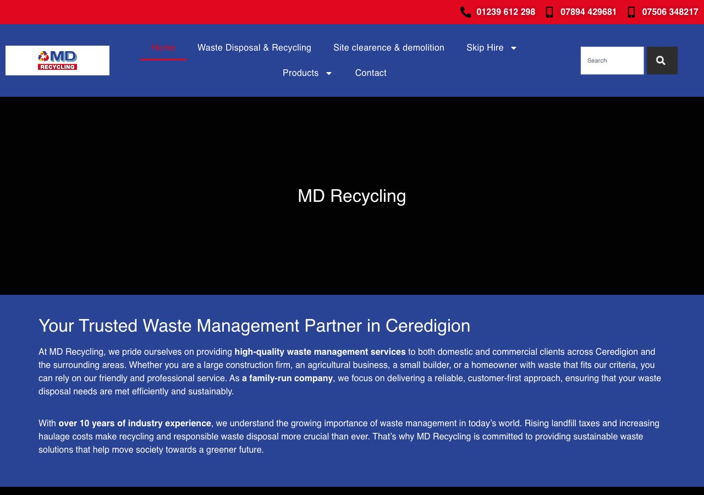The image size is (704, 495).
Task: Click the mobile icon beside 07506 348217
Action: tap(631, 12)
